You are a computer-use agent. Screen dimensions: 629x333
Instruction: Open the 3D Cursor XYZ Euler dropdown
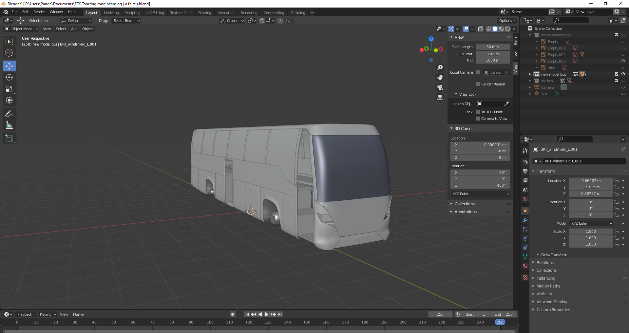click(480, 194)
